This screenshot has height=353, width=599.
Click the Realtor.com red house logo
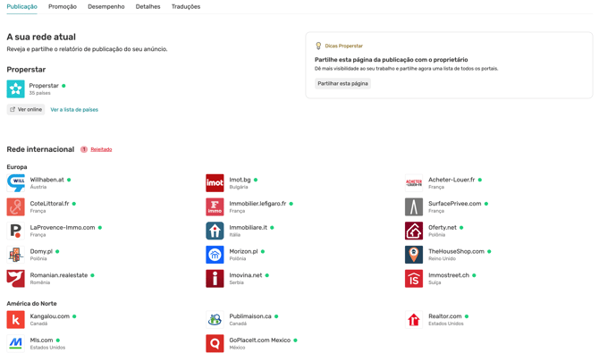pos(414,320)
